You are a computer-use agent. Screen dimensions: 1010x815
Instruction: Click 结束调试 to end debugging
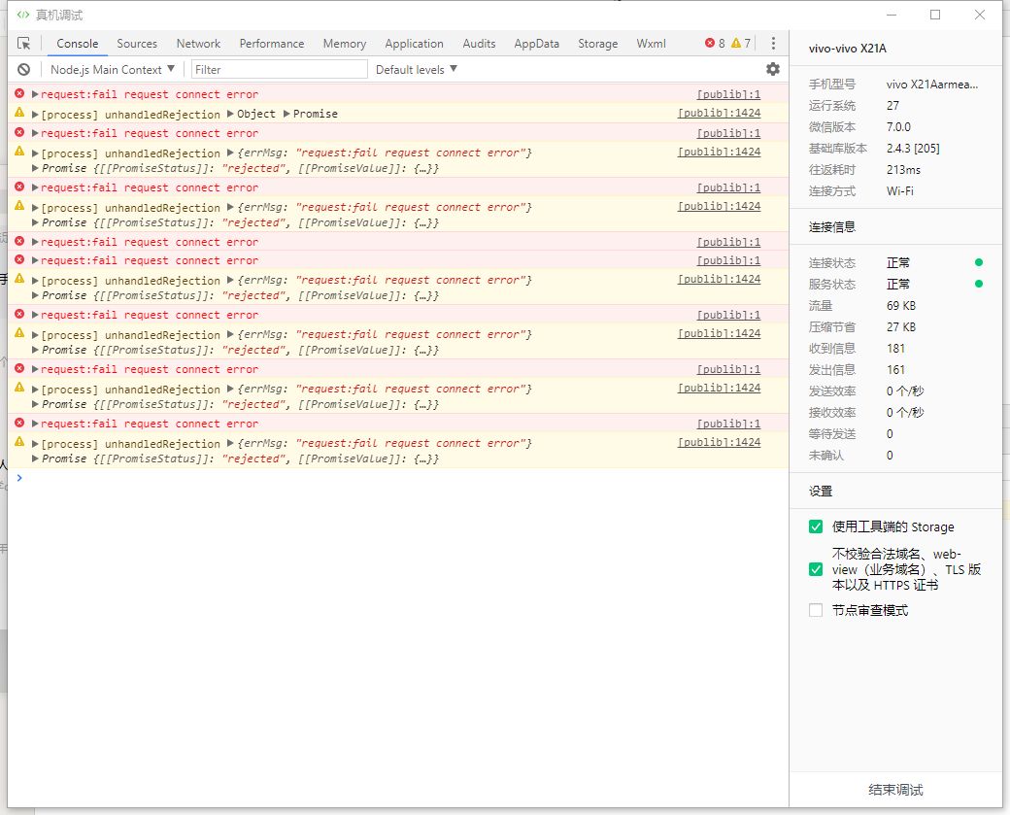click(x=895, y=790)
